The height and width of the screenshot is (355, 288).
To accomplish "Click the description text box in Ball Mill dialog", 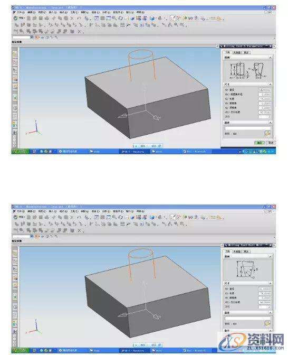I will click(247, 319).
